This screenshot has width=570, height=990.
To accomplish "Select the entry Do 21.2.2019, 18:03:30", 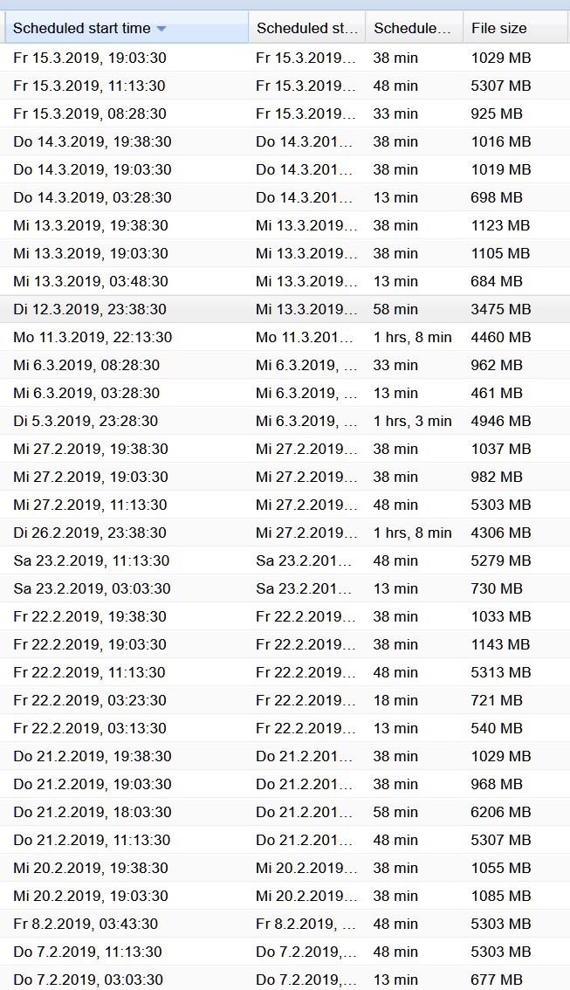I will (285, 812).
